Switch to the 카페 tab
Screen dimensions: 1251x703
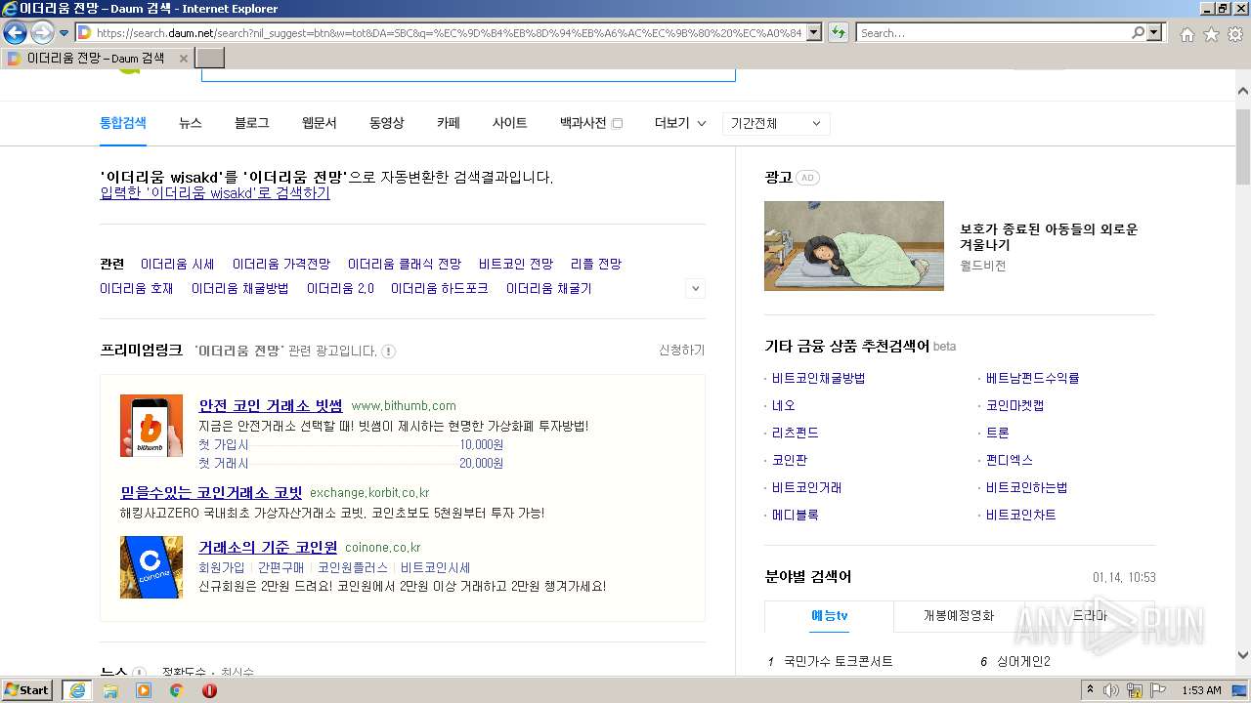click(x=448, y=123)
